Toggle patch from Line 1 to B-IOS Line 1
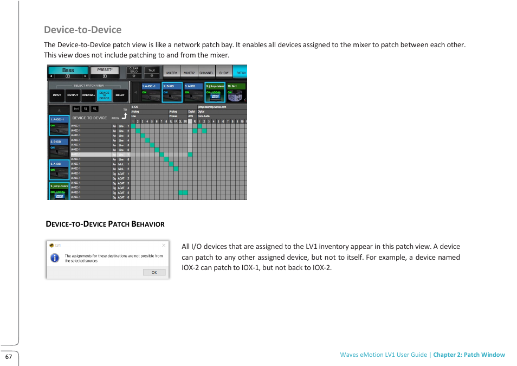This screenshot has width=517, height=366. 133,126
